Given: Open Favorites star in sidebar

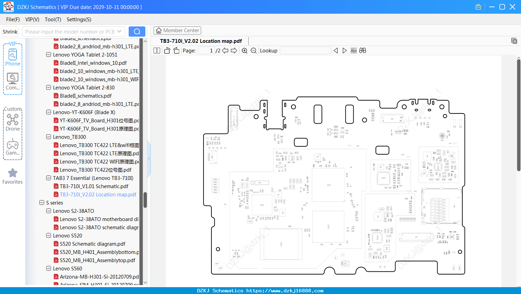Looking at the screenshot, I should click(x=13, y=176).
